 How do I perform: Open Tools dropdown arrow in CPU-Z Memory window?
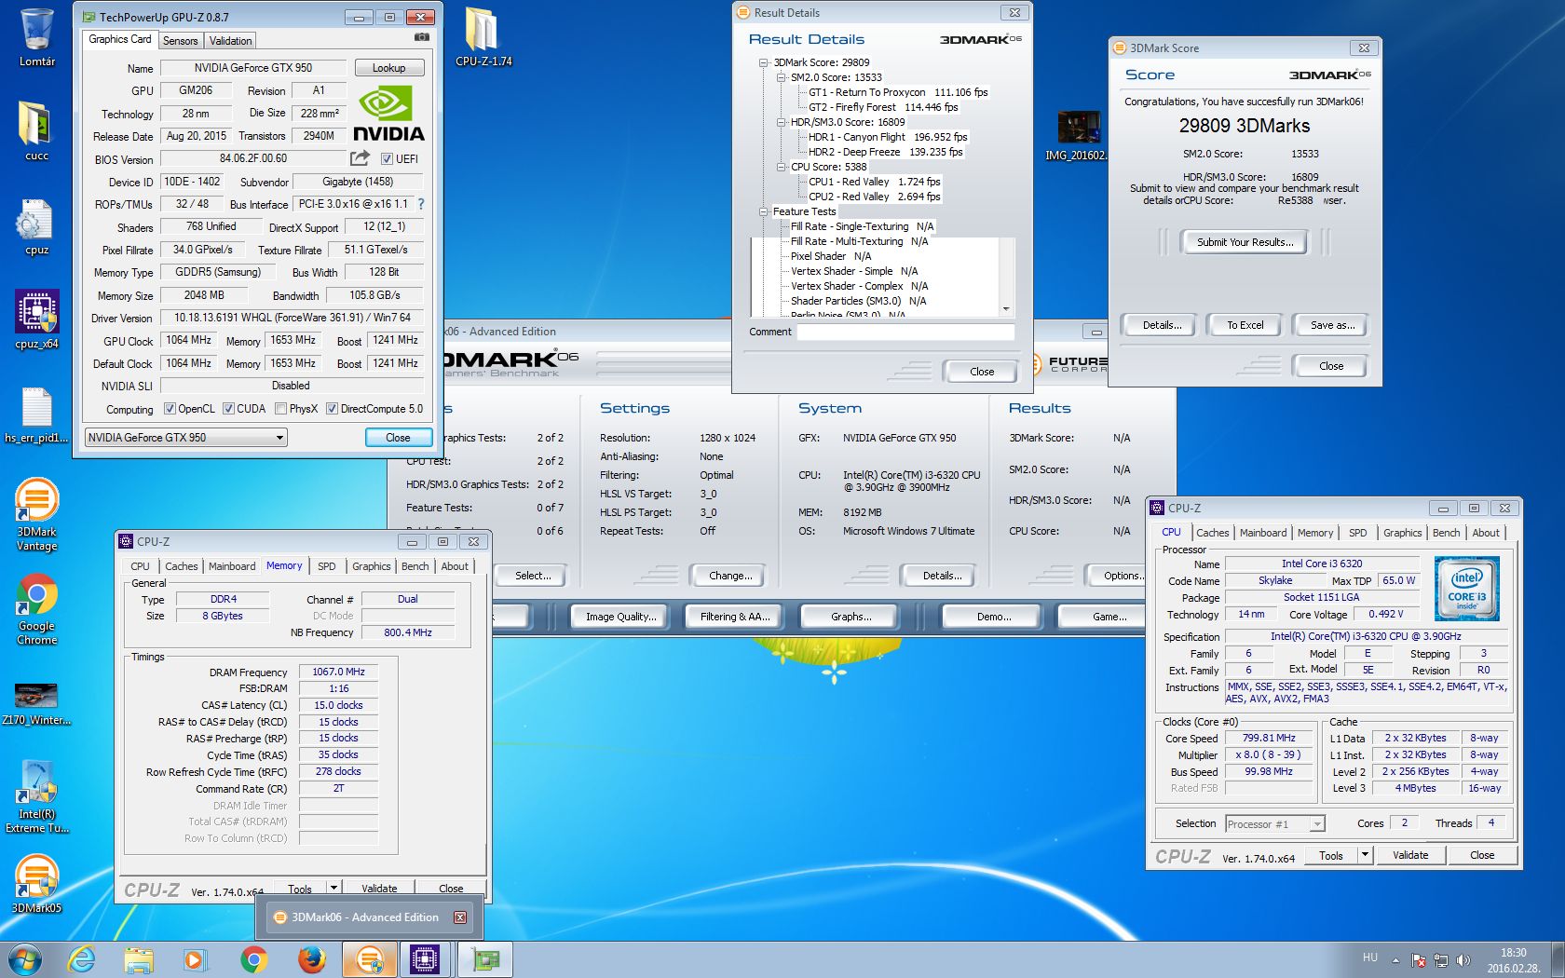[x=333, y=888]
